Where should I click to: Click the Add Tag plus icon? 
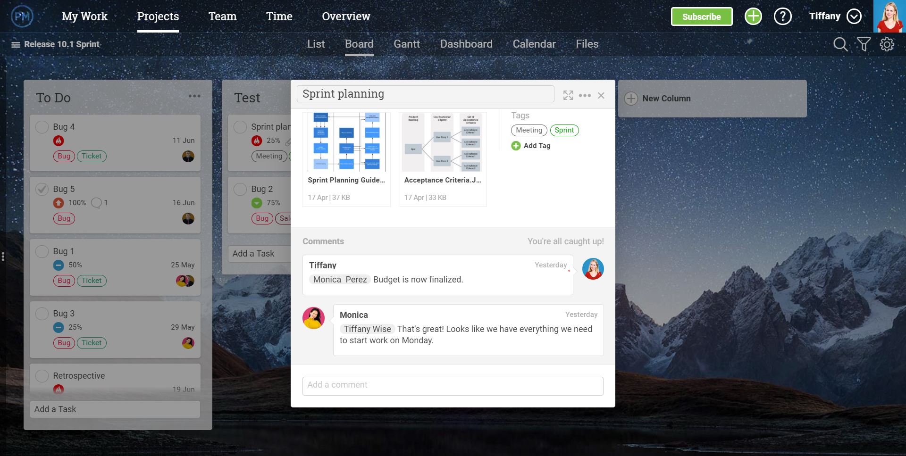(x=516, y=146)
